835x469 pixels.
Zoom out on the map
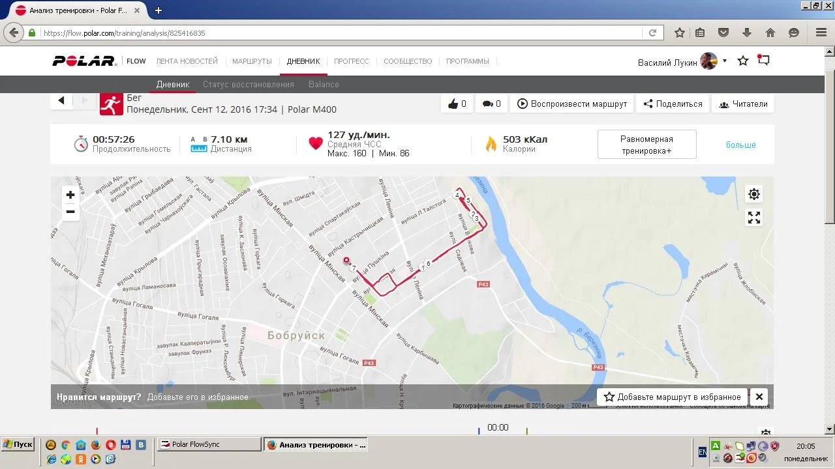click(70, 212)
